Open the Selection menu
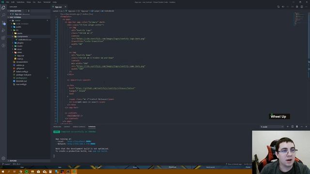Viewport: 310px width, 174px height. point(20,2)
